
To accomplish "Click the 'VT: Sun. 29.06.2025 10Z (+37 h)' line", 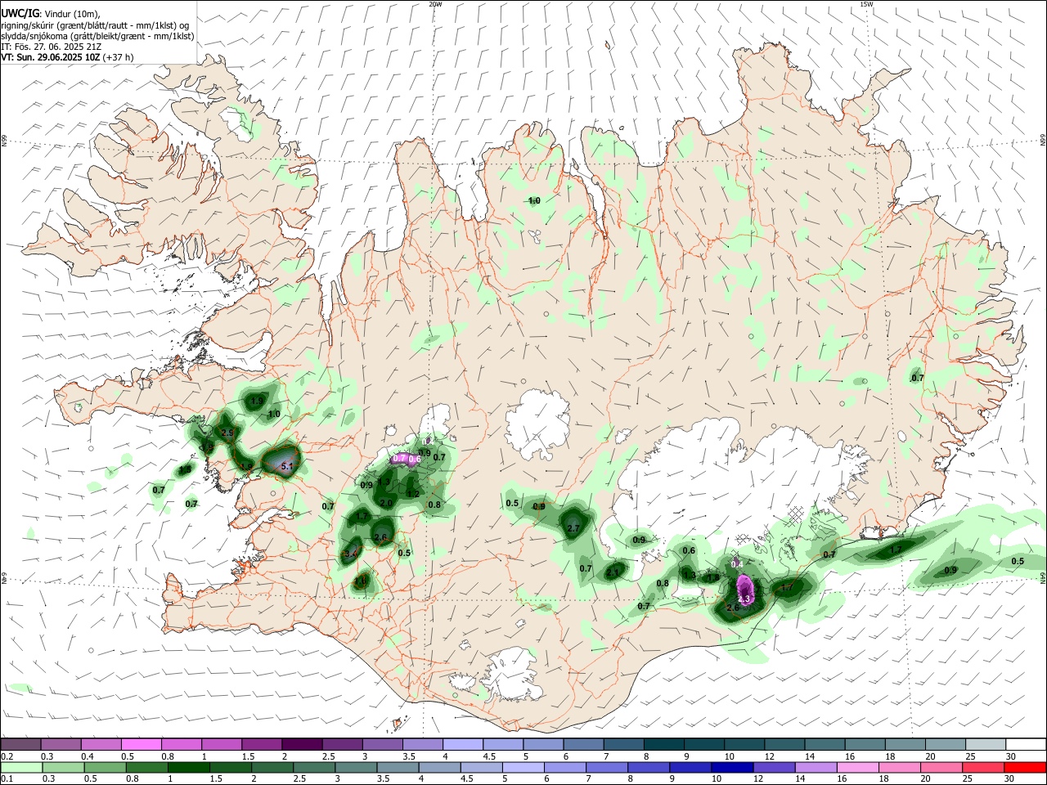I will pos(67,57).
